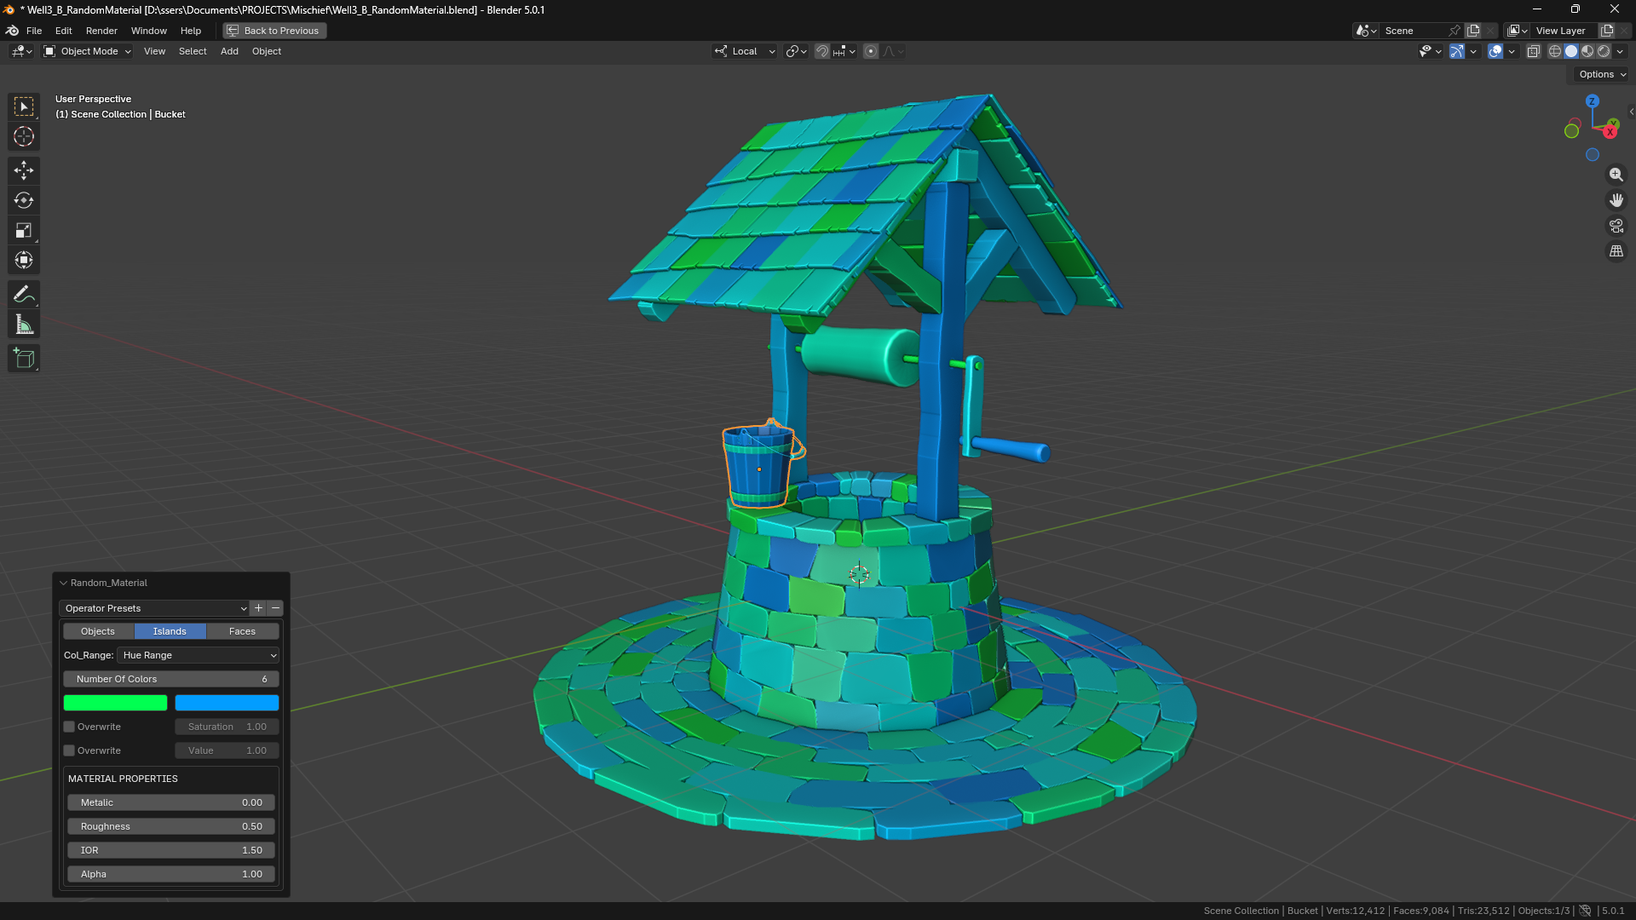Click the Number Of Colors field

click(x=170, y=679)
